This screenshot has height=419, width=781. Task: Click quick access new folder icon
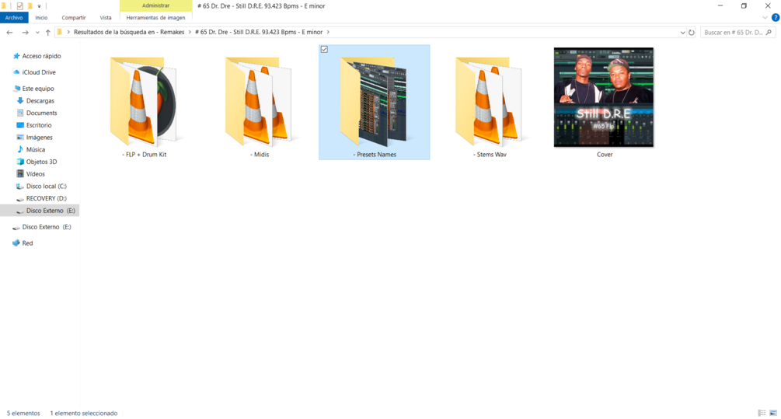pos(30,6)
